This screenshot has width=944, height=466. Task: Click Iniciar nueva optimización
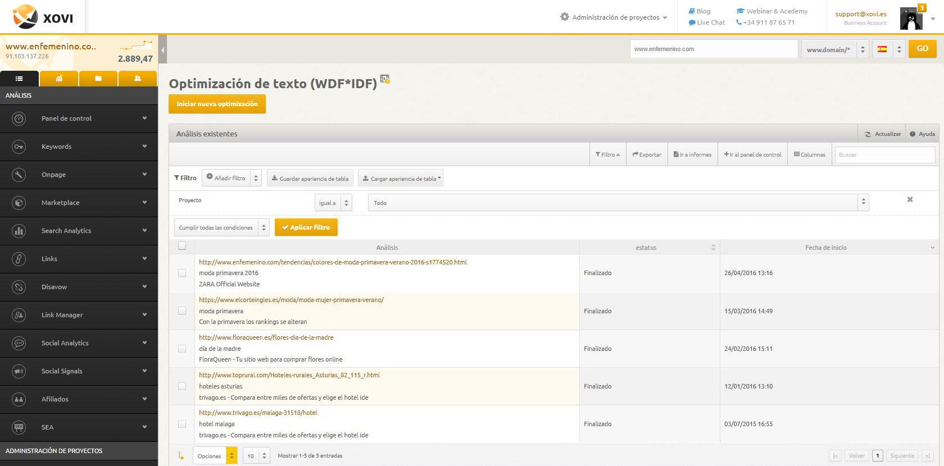pos(217,104)
